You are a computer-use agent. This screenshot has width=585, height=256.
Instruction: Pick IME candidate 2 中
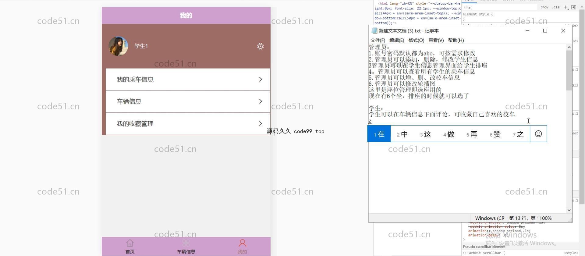[402, 134]
